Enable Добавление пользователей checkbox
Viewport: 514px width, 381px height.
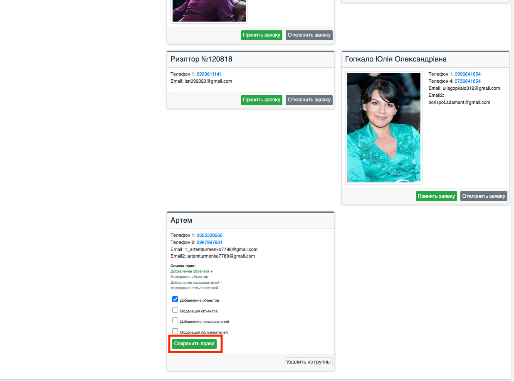click(x=175, y=321)
